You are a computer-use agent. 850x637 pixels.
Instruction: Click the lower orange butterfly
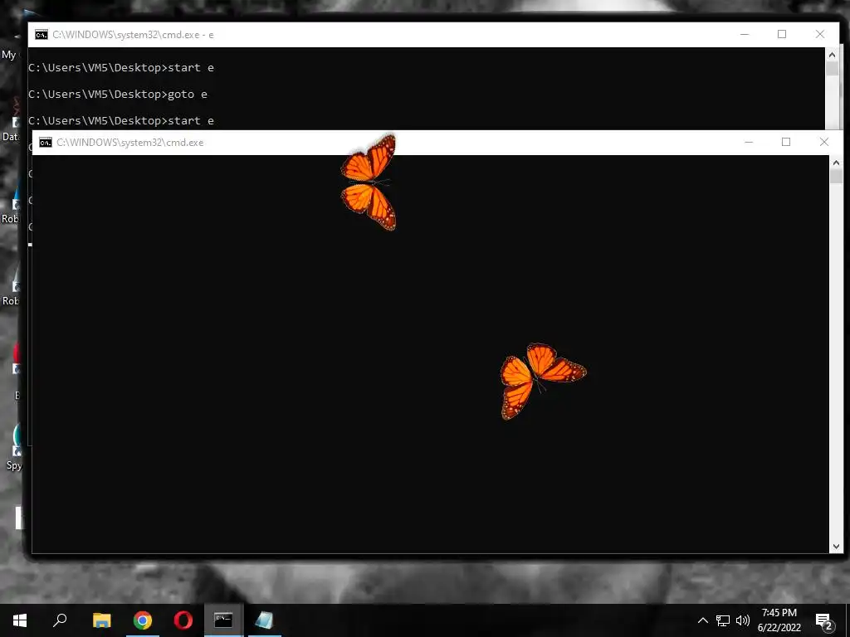point(542,381)
